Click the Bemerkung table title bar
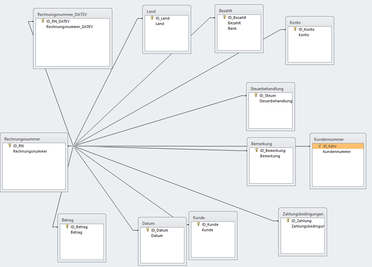Image resolution: width=372 pixels, height=267 pixels. click(x=271, y=144)
